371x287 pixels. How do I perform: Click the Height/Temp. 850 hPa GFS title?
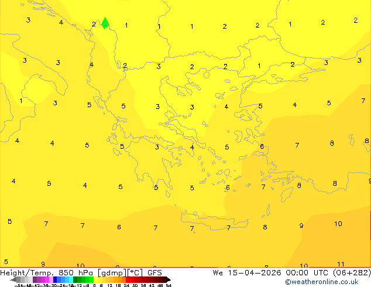pos(81,273)
